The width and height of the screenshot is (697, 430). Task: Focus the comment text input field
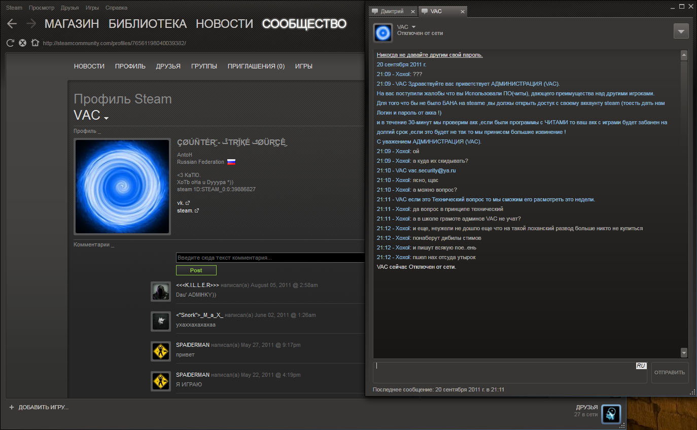[x=270, y=258]
